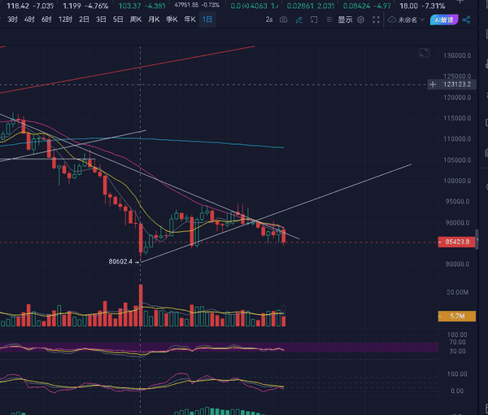Click the expand chart pane icon
Viewport: 488px width, 415px height.
[x=424, y=54]
